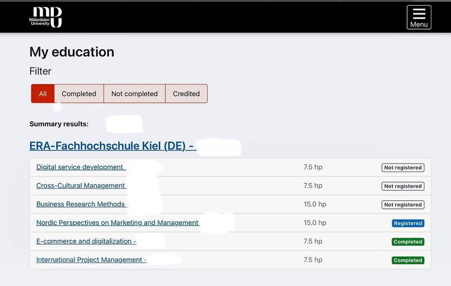Click the Mälardalen University logo
The height and width of the screenshot is (286, 451).
pyautogui.click(x=46, y=17)
